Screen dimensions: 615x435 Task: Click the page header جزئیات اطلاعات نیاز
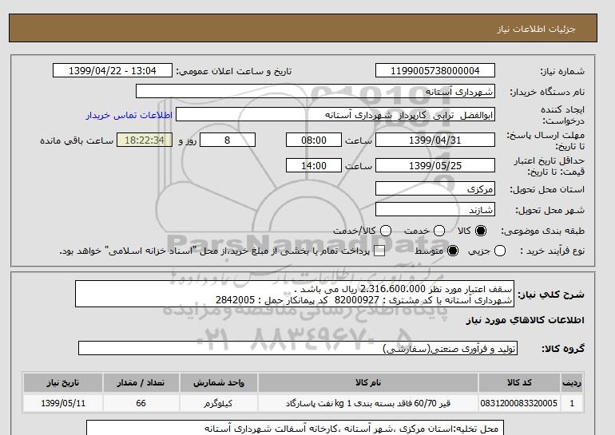pos(536,29)
